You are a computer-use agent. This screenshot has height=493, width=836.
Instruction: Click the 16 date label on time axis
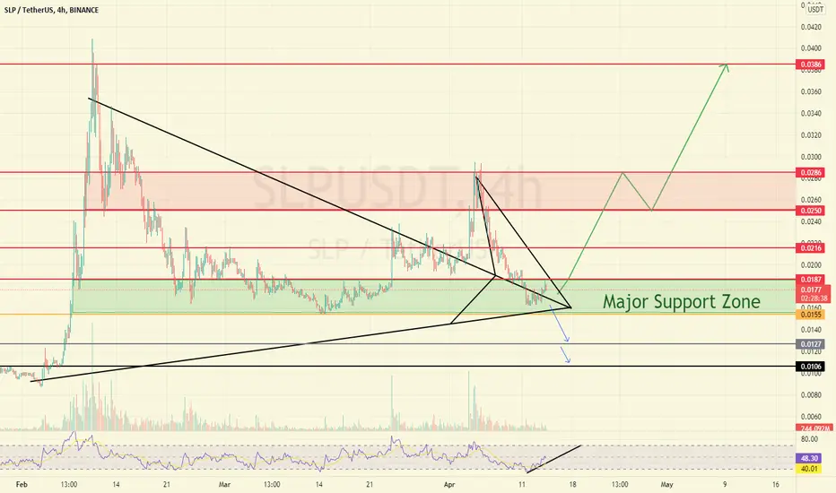coord(776,484)
